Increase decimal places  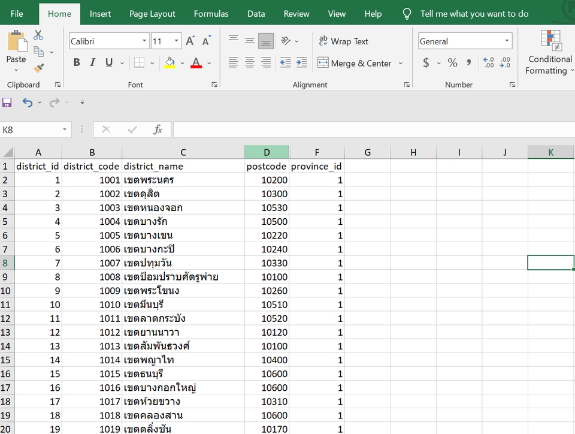(489, 62)
